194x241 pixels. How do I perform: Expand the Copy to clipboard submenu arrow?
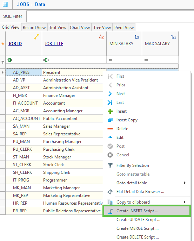point(185,202)
